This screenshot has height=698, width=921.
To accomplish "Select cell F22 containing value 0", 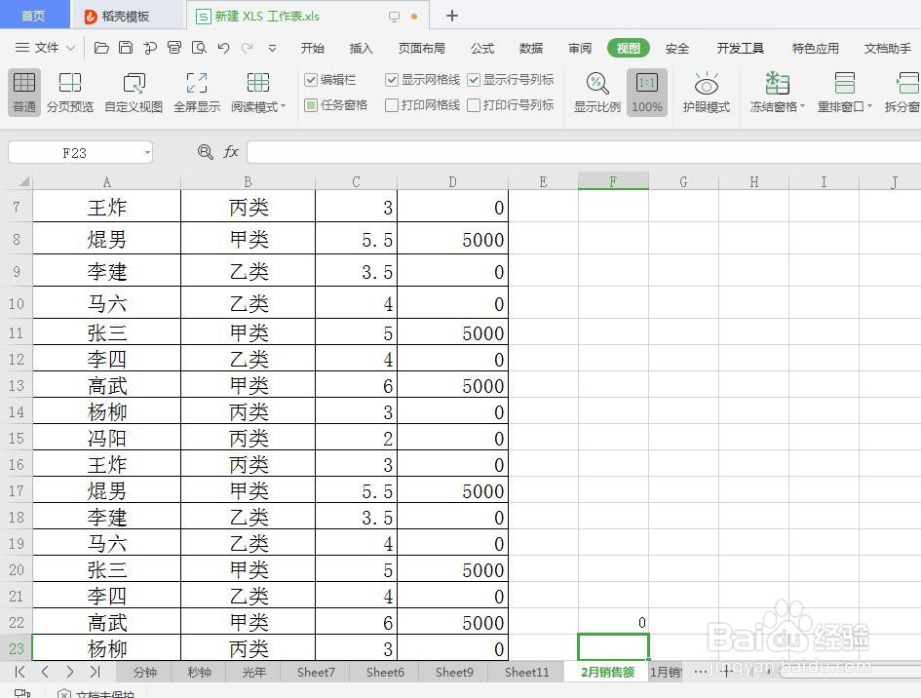I will coord(612,622).
